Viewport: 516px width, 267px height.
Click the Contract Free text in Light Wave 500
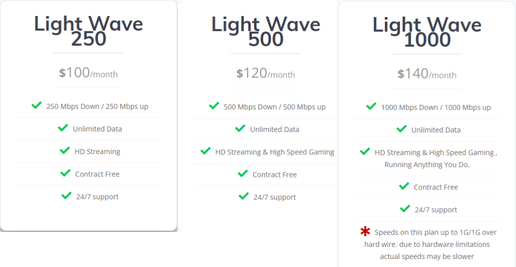tap(275, 175)
